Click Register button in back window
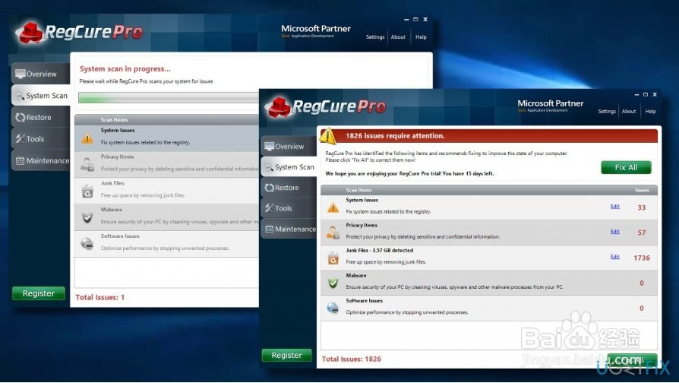 [39, 293]
